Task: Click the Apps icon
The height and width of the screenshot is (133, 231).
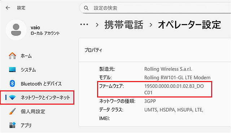Action: coord(12,125)
